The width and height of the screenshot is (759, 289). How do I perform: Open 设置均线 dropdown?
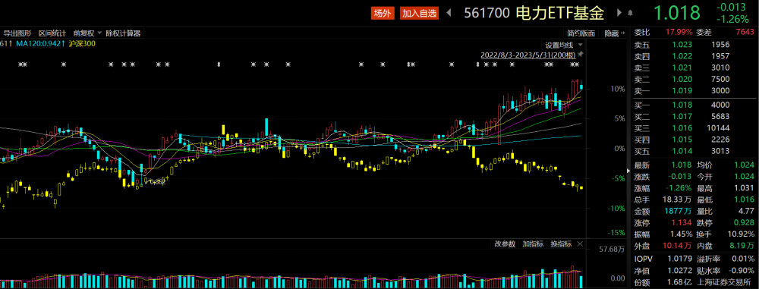pos(565,45)
